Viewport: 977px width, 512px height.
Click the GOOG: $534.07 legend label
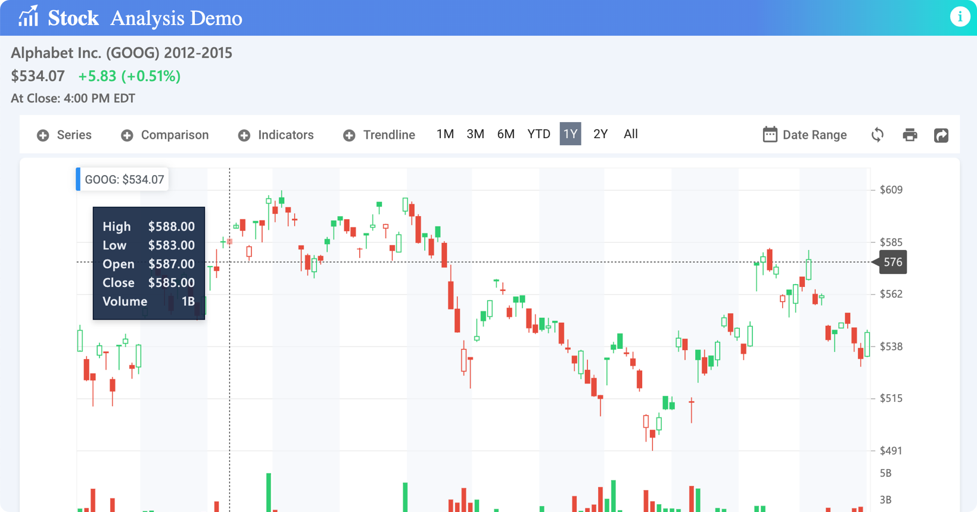click(x=122, y=179)
